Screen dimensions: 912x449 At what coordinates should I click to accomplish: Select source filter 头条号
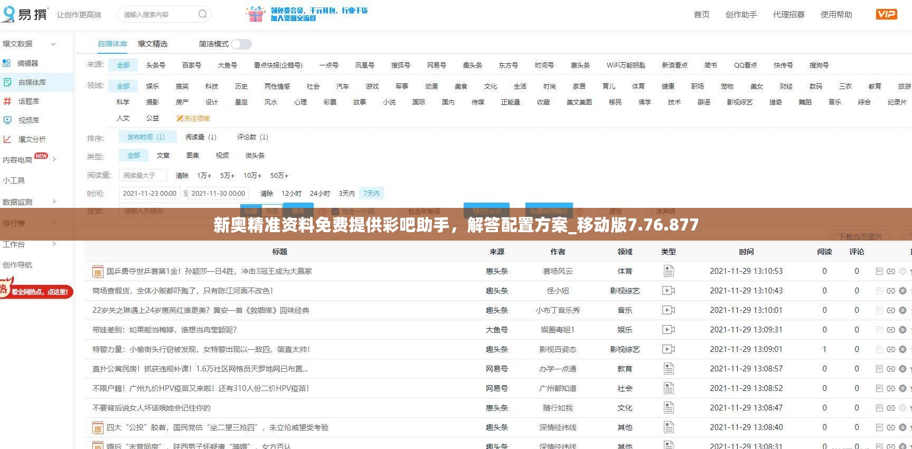(156, 65)
